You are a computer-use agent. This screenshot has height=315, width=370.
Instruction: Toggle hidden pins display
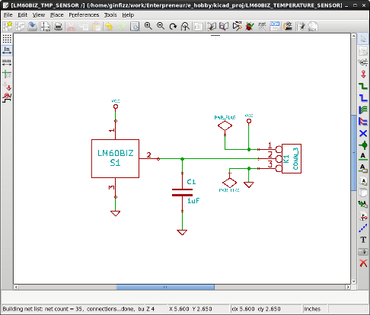click(7, 86)
